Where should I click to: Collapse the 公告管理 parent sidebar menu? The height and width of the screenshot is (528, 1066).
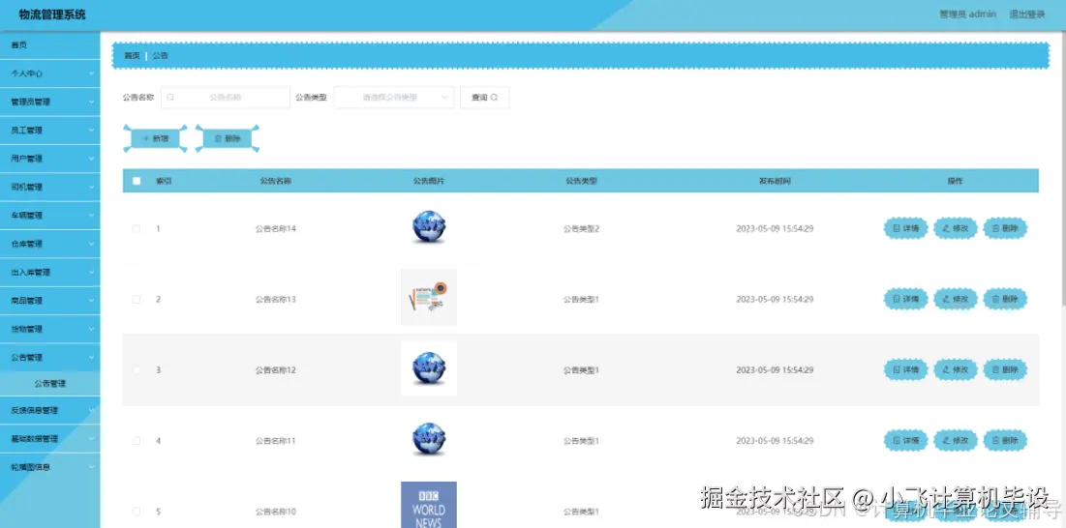[x=50, y=358]
